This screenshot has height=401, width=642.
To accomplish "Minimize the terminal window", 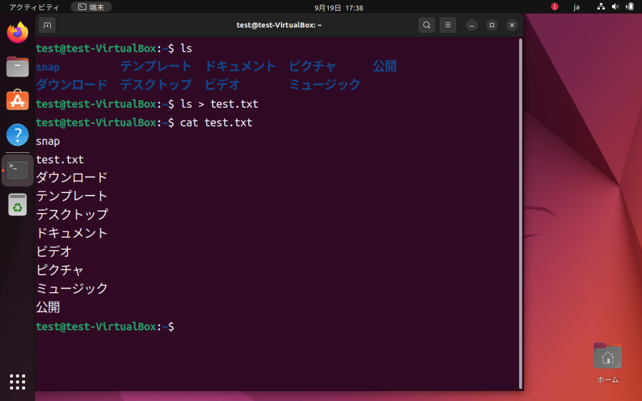I will click(472, 25).
